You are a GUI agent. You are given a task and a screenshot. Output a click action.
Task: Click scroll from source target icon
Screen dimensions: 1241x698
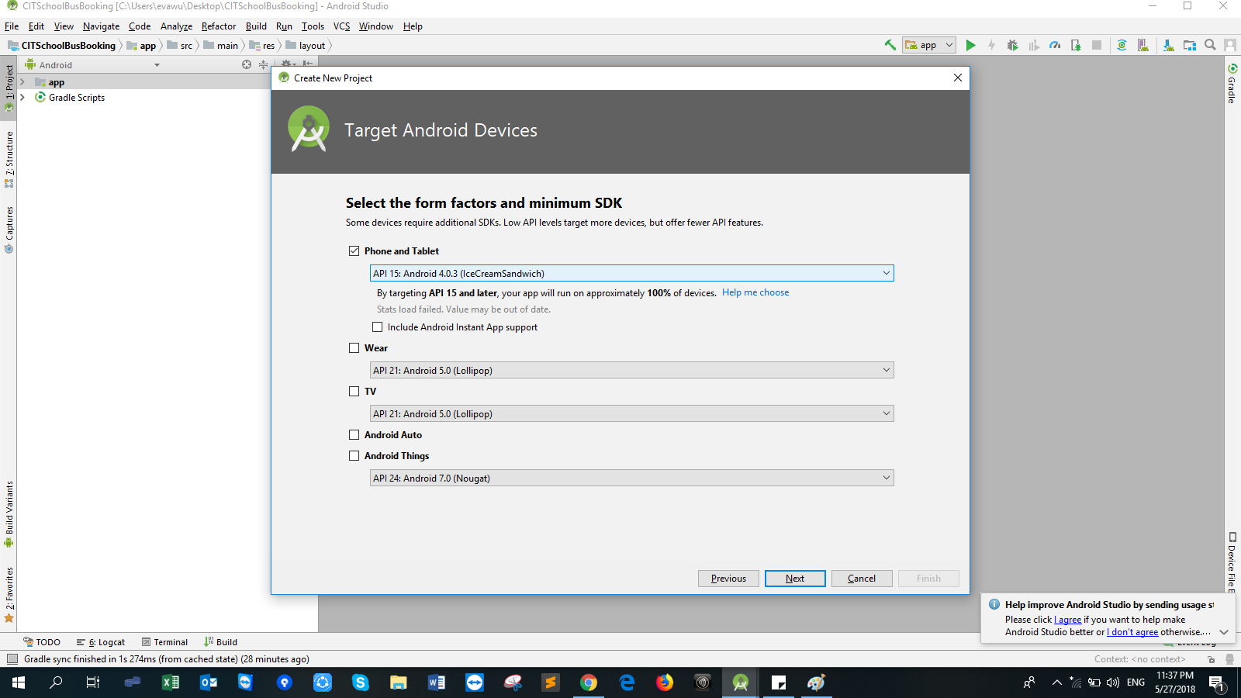(x=247, y=64)
